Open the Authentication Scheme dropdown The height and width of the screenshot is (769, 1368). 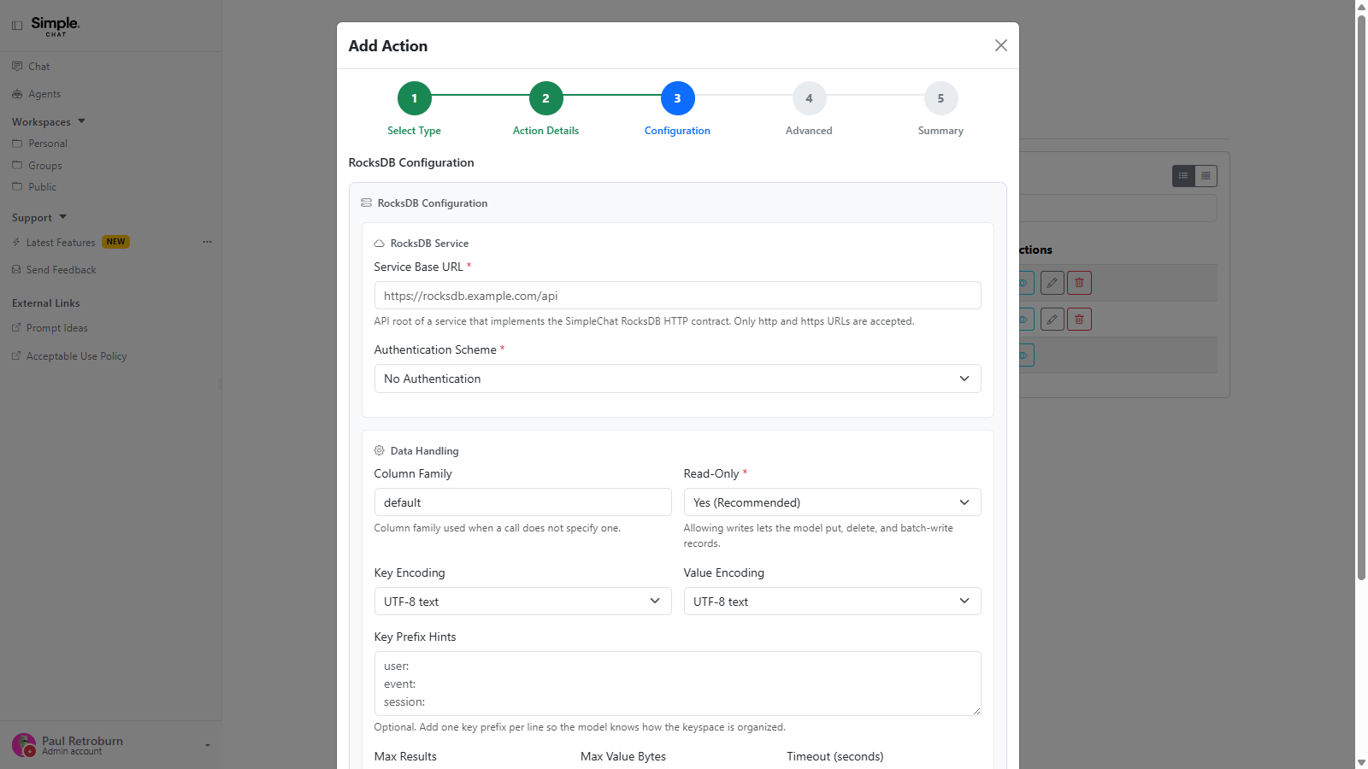pos(677,379)
